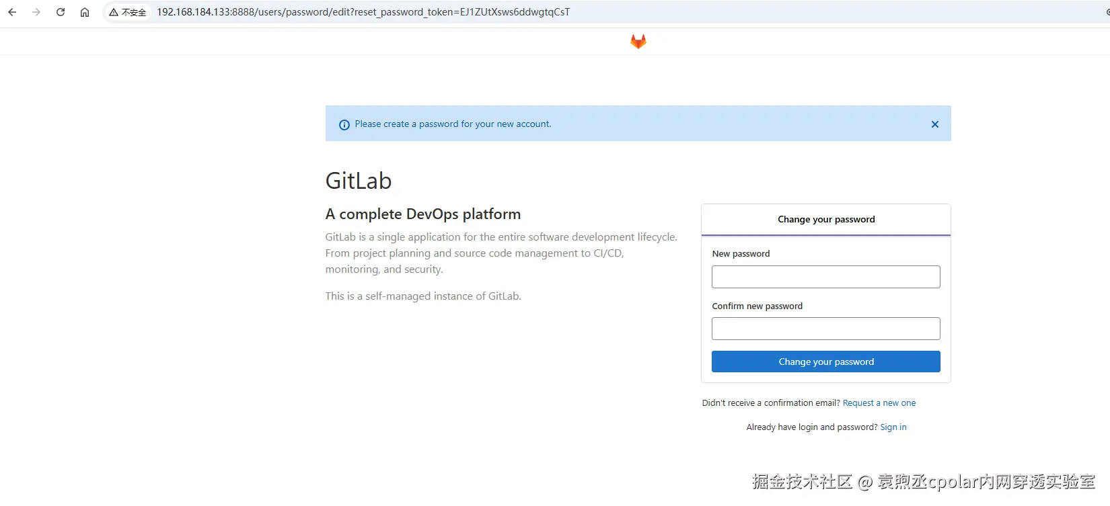Open the browser home page
This screenshot has height=506, width=1110.
point(85,12)
